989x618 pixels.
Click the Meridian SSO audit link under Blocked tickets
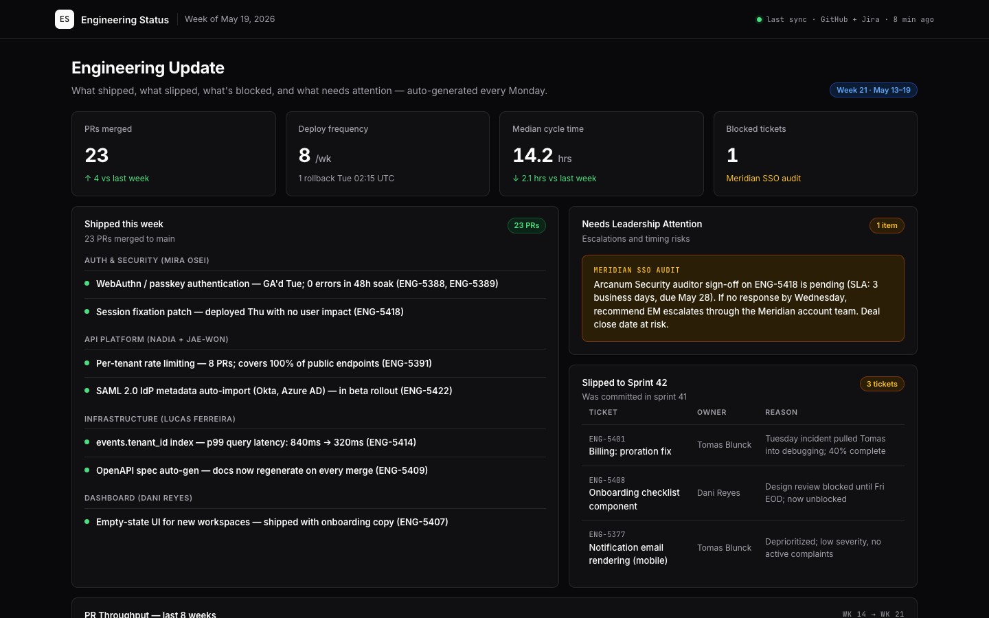click(764, 179)
